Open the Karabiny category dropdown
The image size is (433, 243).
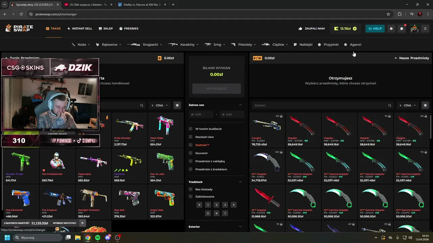point(183,45)
